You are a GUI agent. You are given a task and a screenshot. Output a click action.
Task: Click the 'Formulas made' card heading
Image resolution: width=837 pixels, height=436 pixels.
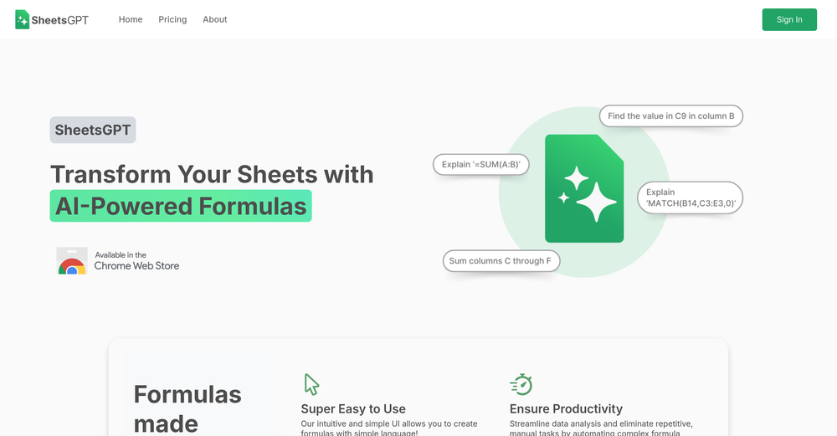tap(187, 408)
